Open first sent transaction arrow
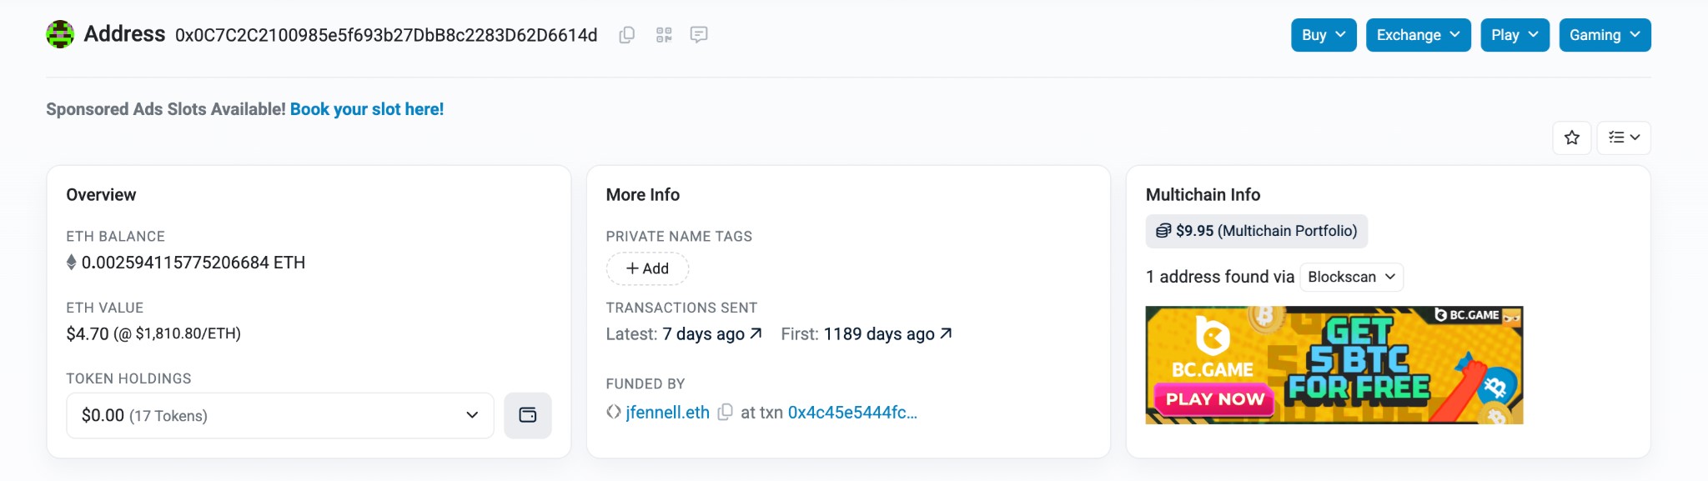The height and width of the screenshot is (481, 1708). 946,333
